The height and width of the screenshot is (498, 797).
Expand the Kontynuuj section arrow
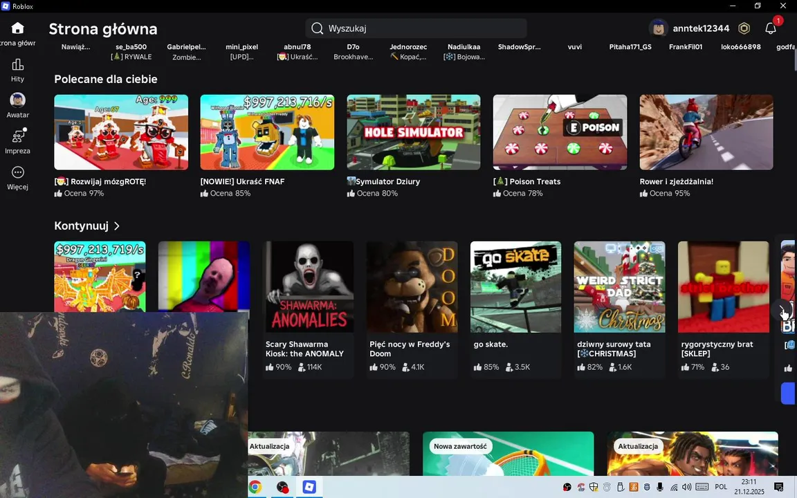click(116, 225)
